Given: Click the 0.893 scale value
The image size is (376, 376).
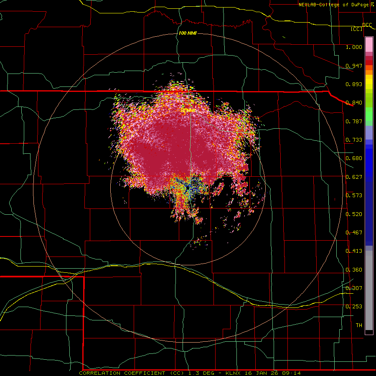Looking at the screenshot, I should coord(354,84).
